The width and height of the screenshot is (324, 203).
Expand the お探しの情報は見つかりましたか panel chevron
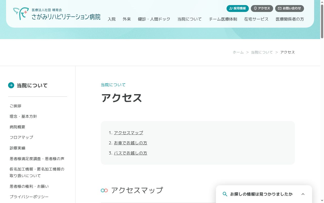pos(303,194)
